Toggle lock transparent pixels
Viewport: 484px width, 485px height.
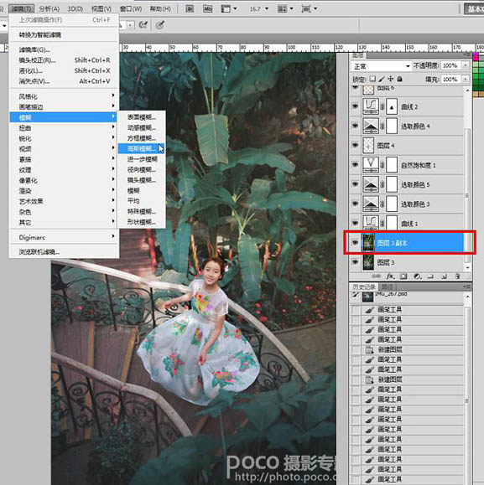coord(372,80)
